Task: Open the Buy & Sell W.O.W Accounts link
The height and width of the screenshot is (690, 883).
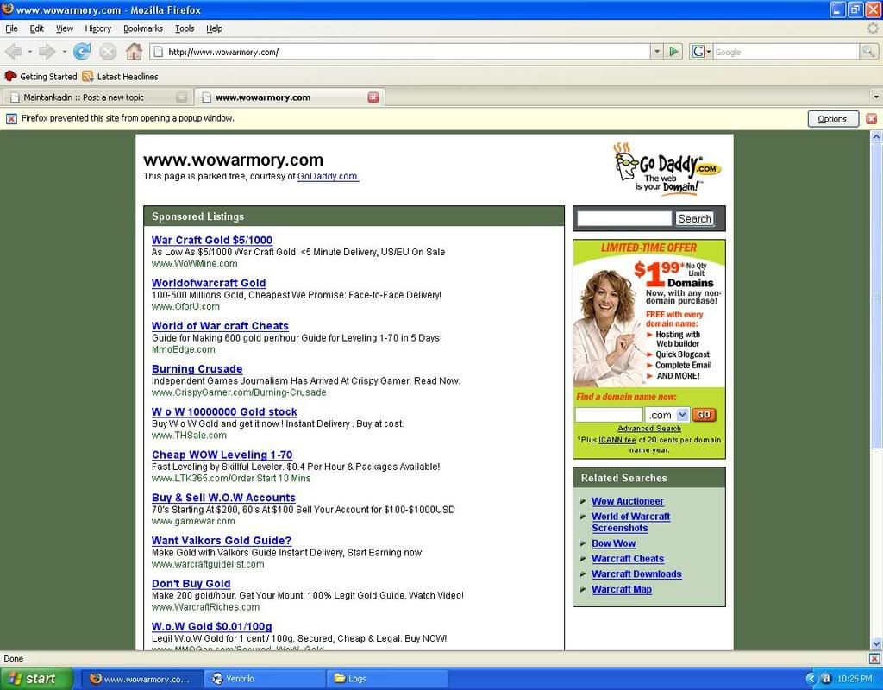Action: [223, 498]
